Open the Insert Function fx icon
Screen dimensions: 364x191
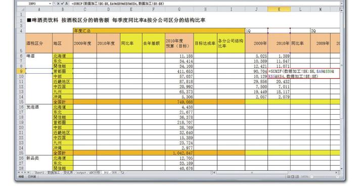coord(67,4)
